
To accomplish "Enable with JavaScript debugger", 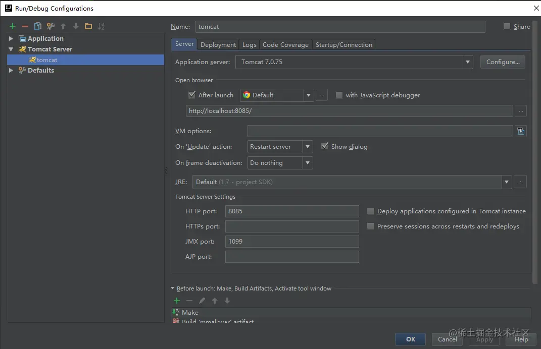I will coord(339,95).
